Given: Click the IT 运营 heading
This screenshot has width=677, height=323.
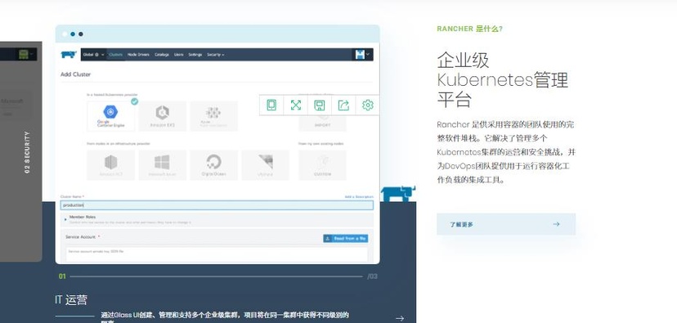Looking at the screenshot, I should pos(71,299).
